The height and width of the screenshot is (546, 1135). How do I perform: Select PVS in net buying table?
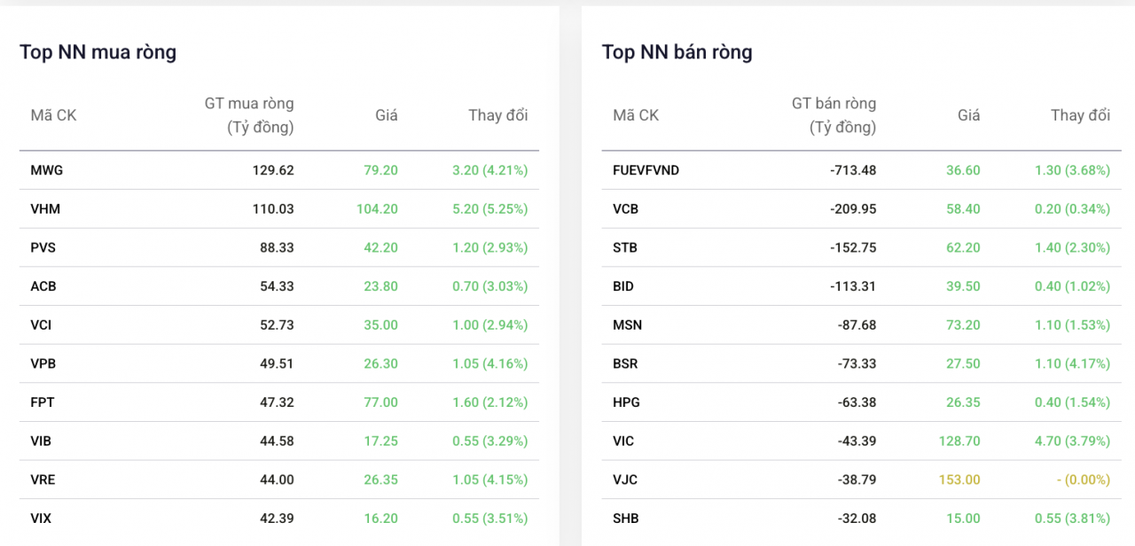tap(43, 247)
